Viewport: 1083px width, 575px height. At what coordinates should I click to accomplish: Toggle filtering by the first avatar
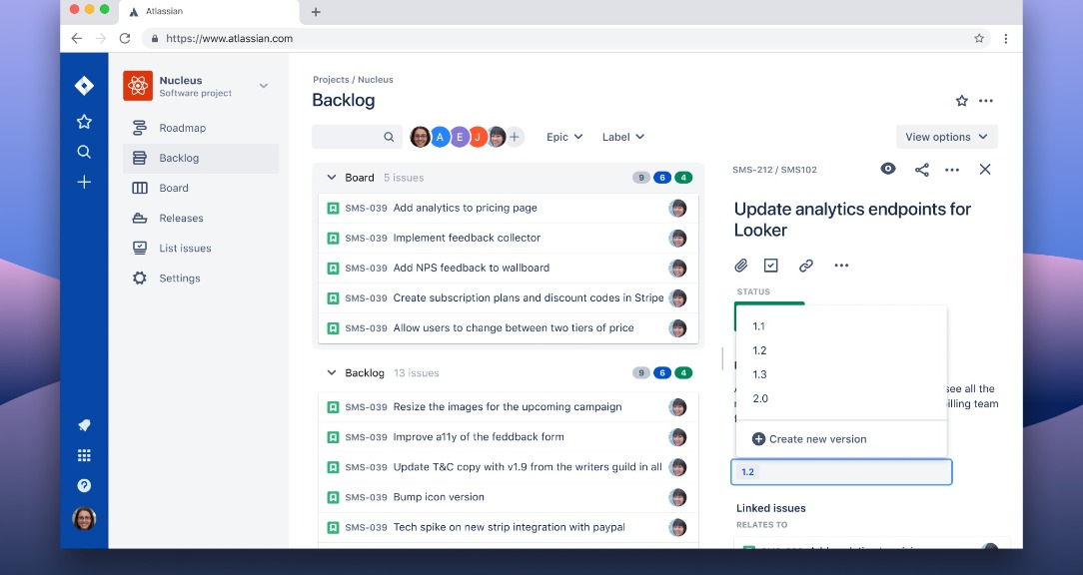pos(421,136)
